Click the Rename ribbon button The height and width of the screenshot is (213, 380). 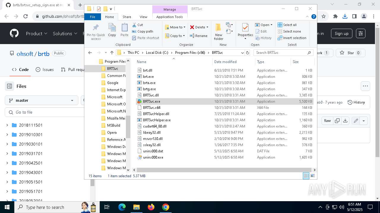(x=199, y=36)
